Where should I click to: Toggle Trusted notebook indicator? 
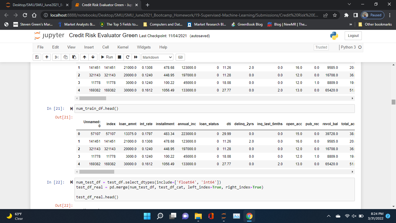coord(321,47)
